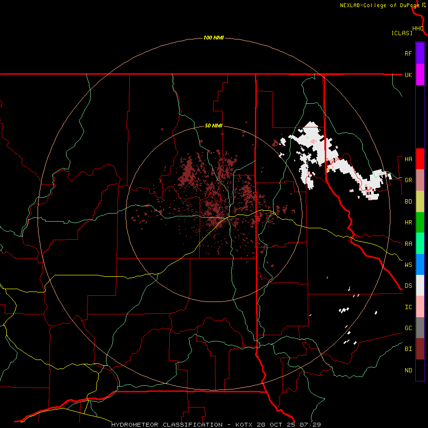Click the BD yellow legend swatch
The image size is (428, 428).
[x=420, y=201]
